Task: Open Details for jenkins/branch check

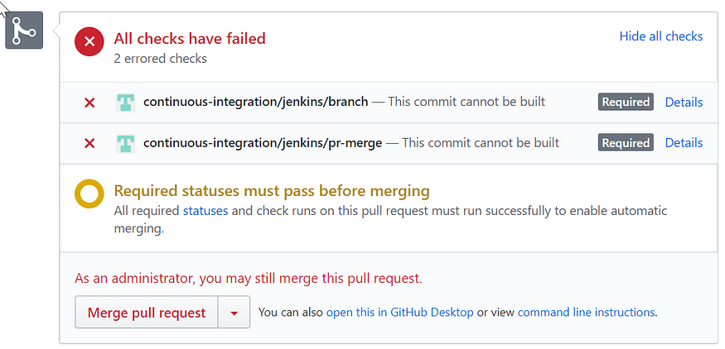Action: pos(684,102)
